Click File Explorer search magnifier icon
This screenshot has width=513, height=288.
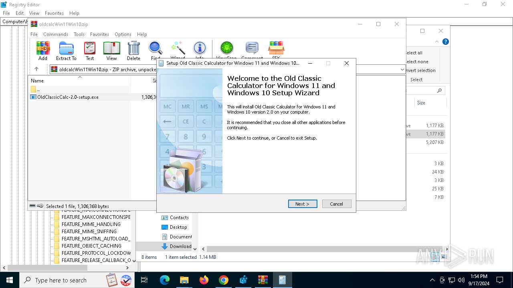tap(440, 91)
